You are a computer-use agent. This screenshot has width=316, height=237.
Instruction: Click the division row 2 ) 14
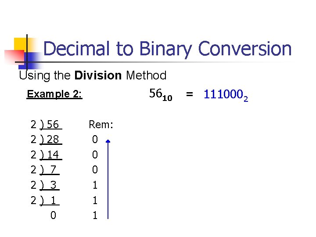pyautogui.click(x=47, y=155)
